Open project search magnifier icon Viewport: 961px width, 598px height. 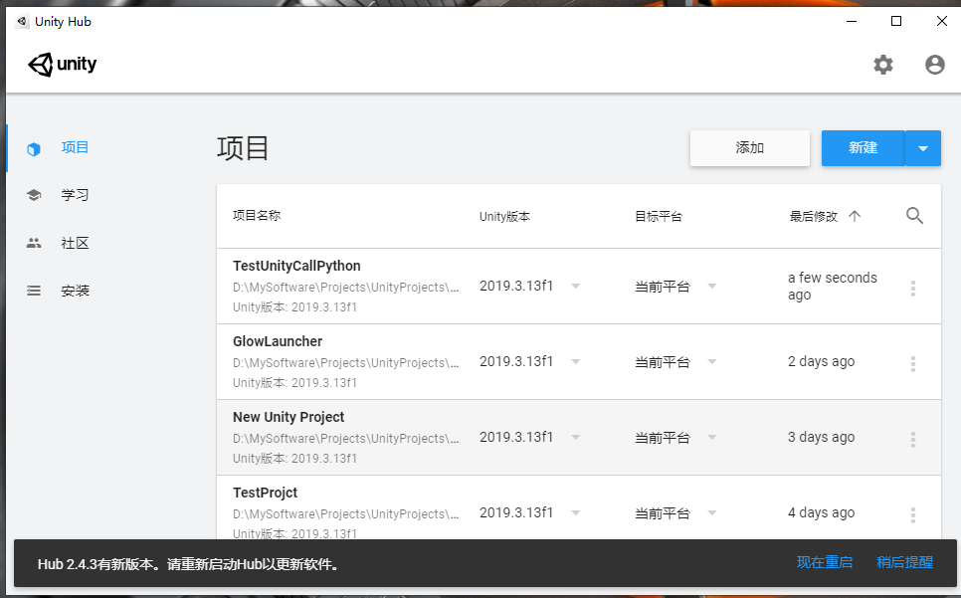[x=914, y=216]
